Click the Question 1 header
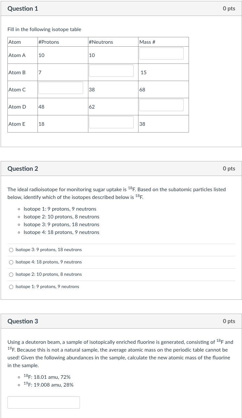Viewport: 242px width, 418px height. click(23, 9)
